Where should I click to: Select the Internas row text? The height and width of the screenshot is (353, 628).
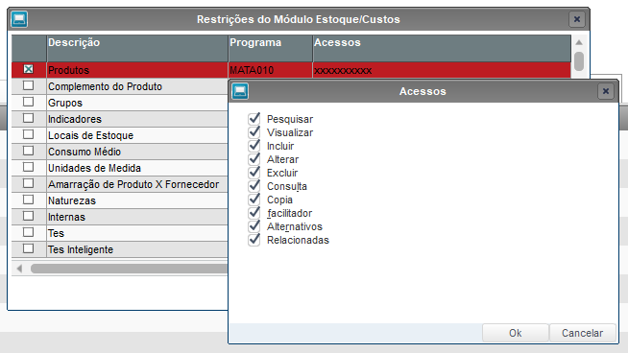[x=66, y=217]
